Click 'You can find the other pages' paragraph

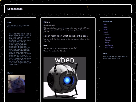click(x=66, y=40)
